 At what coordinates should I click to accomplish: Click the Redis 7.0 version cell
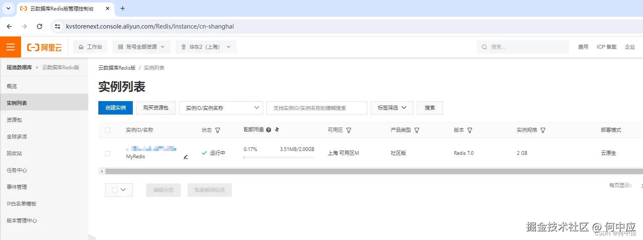point(464,153)
